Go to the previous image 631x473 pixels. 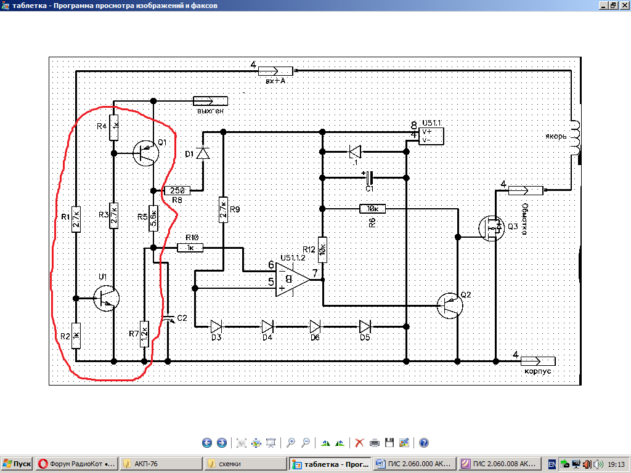[x=207, y=443]
